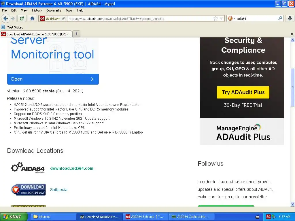The width and height of the screenshot is (295, 221).
Task: Click the vertical scrollbar thumb
Action: pyautogui.click(x=292, y=87)
